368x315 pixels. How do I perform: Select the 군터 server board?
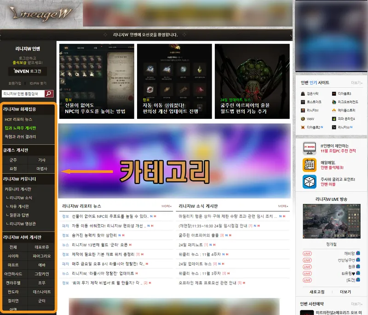tap(41, 301)
